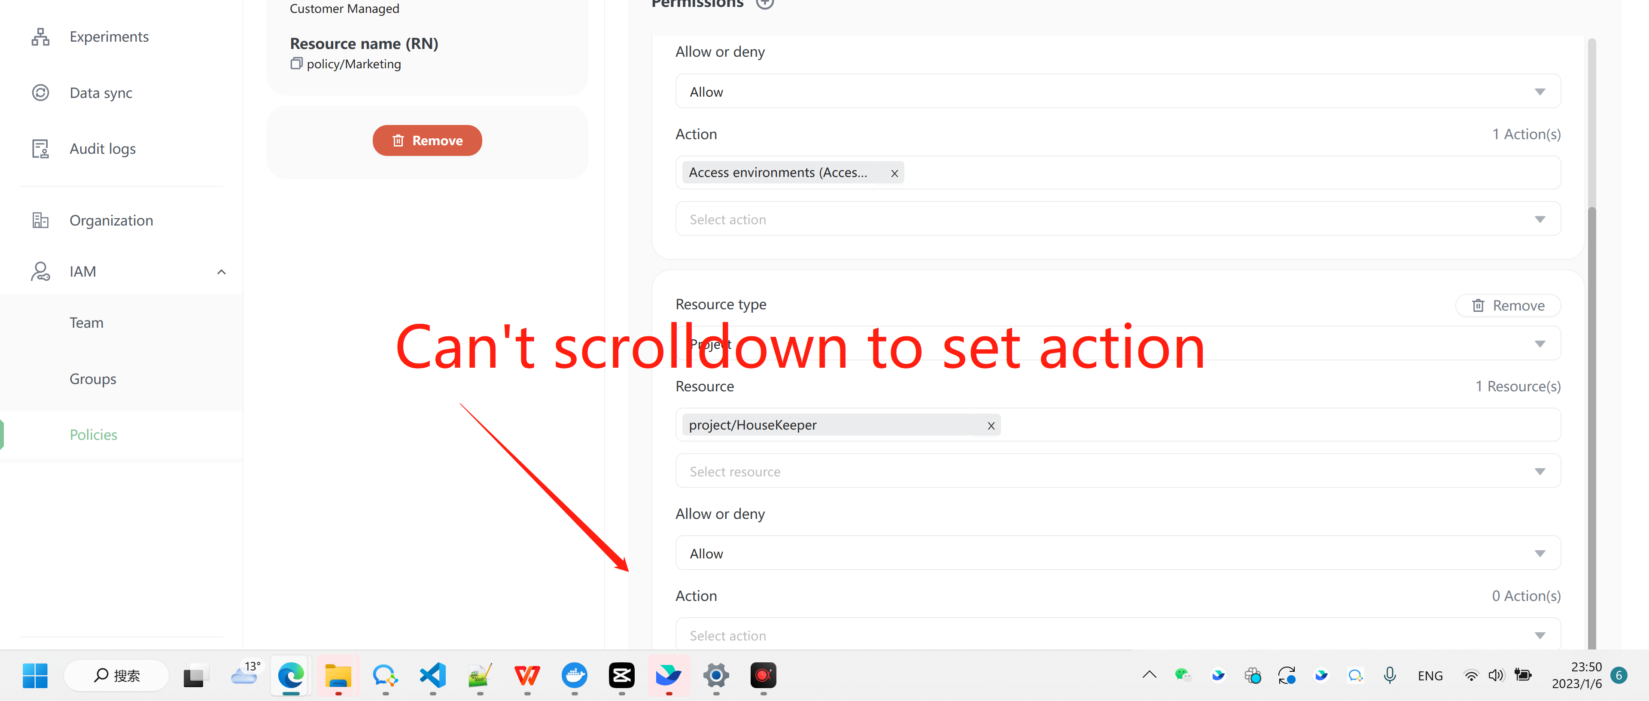Click the red Remove button

tap(427, 140)
